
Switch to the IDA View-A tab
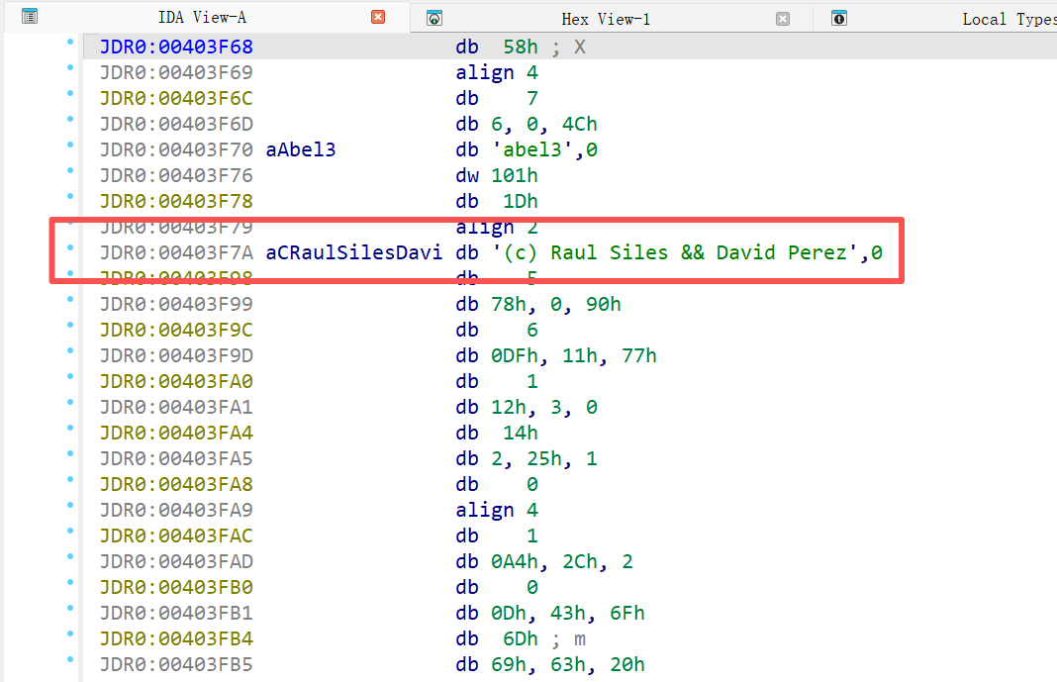202,18
